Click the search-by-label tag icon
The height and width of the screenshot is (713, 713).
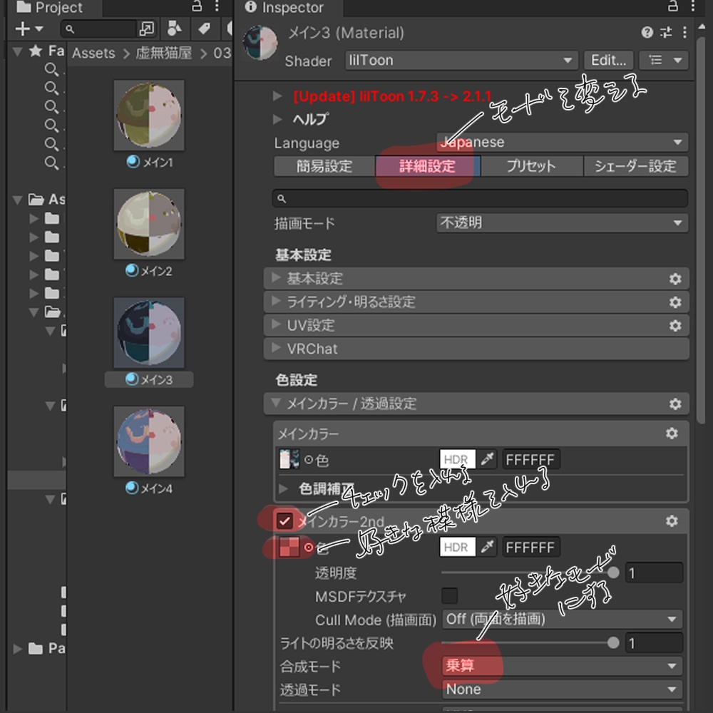point(206,29)
